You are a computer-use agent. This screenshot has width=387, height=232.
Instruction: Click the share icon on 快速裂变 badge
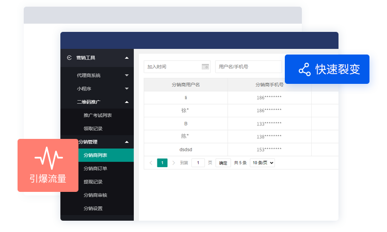[304, 70]
